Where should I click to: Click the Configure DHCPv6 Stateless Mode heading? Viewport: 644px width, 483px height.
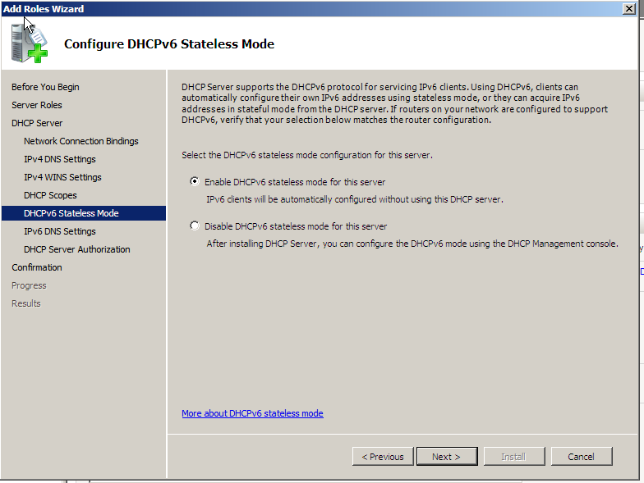pyautogui.click(x=169, y=44)
